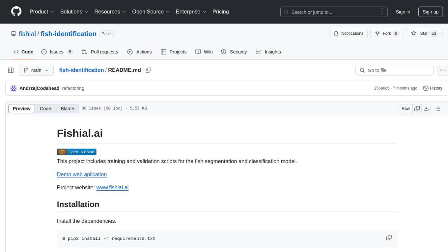The height and width of the screenshot is (252, 448).
Task: Click the '86 lines (50 loc) · 5.55 KB' text
Action: click(x=114, y=109)
